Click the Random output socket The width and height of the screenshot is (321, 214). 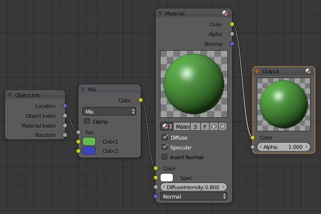65,135
